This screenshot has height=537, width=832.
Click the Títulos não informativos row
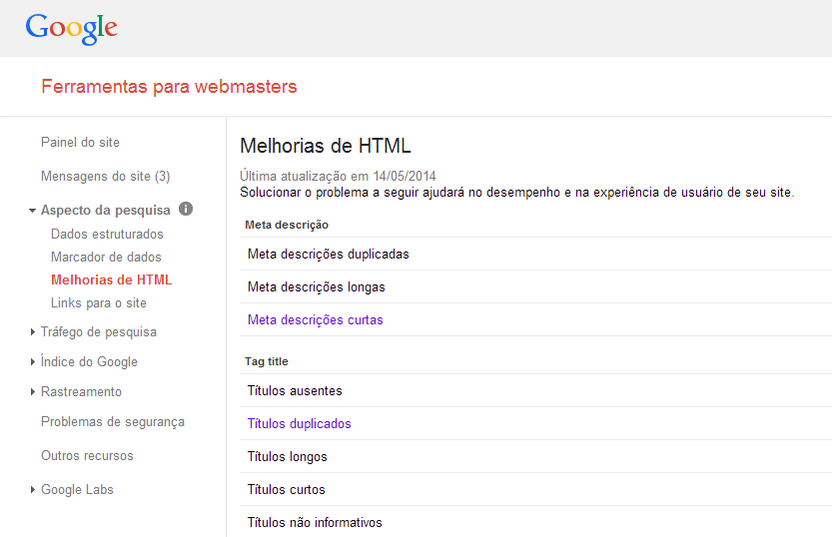tap(315, 523)
